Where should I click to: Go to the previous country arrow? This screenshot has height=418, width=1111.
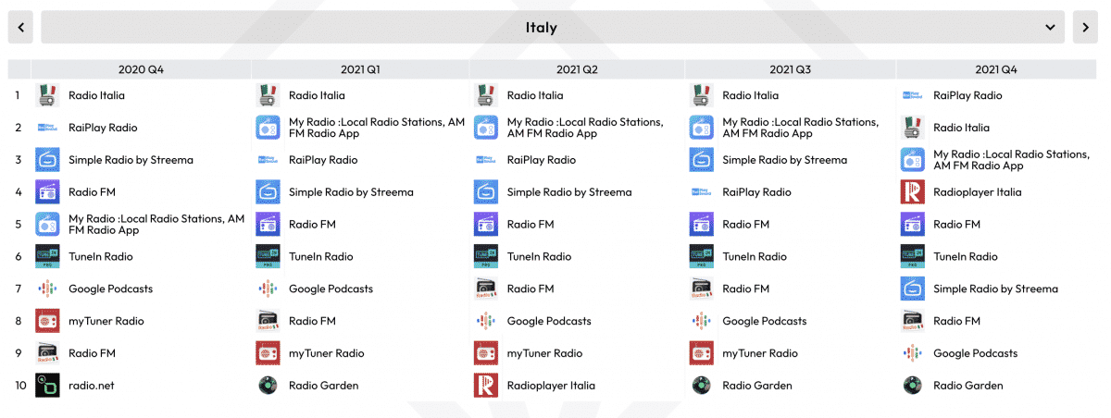[20, 27]
